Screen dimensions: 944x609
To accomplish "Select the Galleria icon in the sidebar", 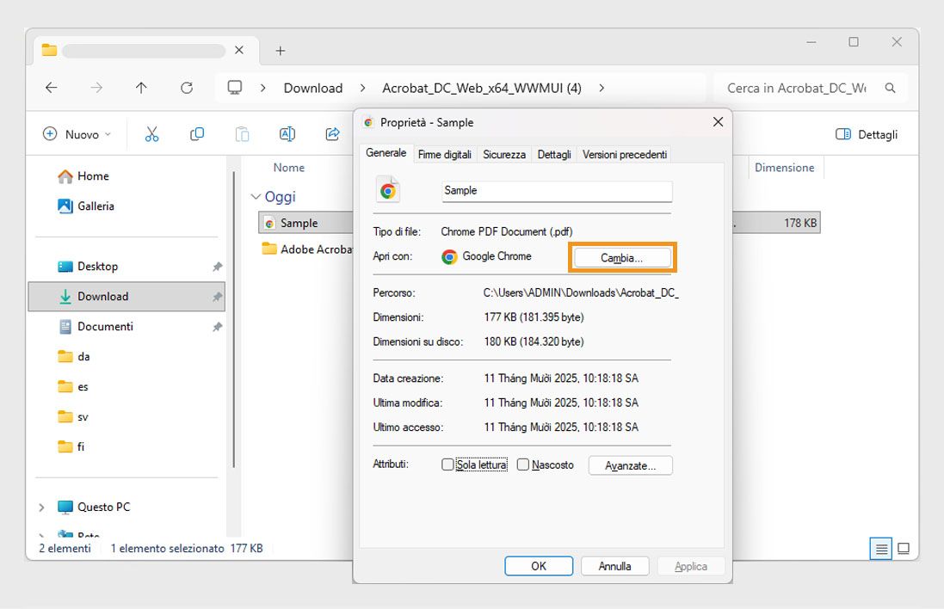I will coord(65,206).
